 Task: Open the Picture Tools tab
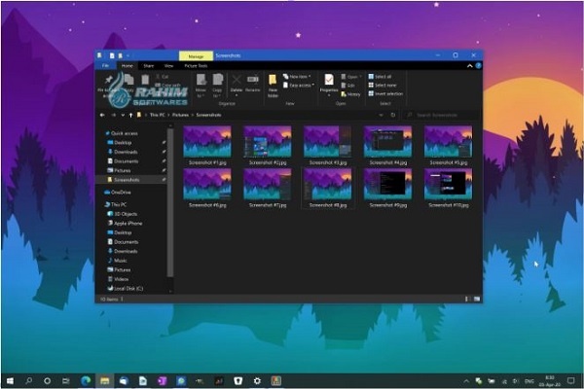tap(196, 65)
